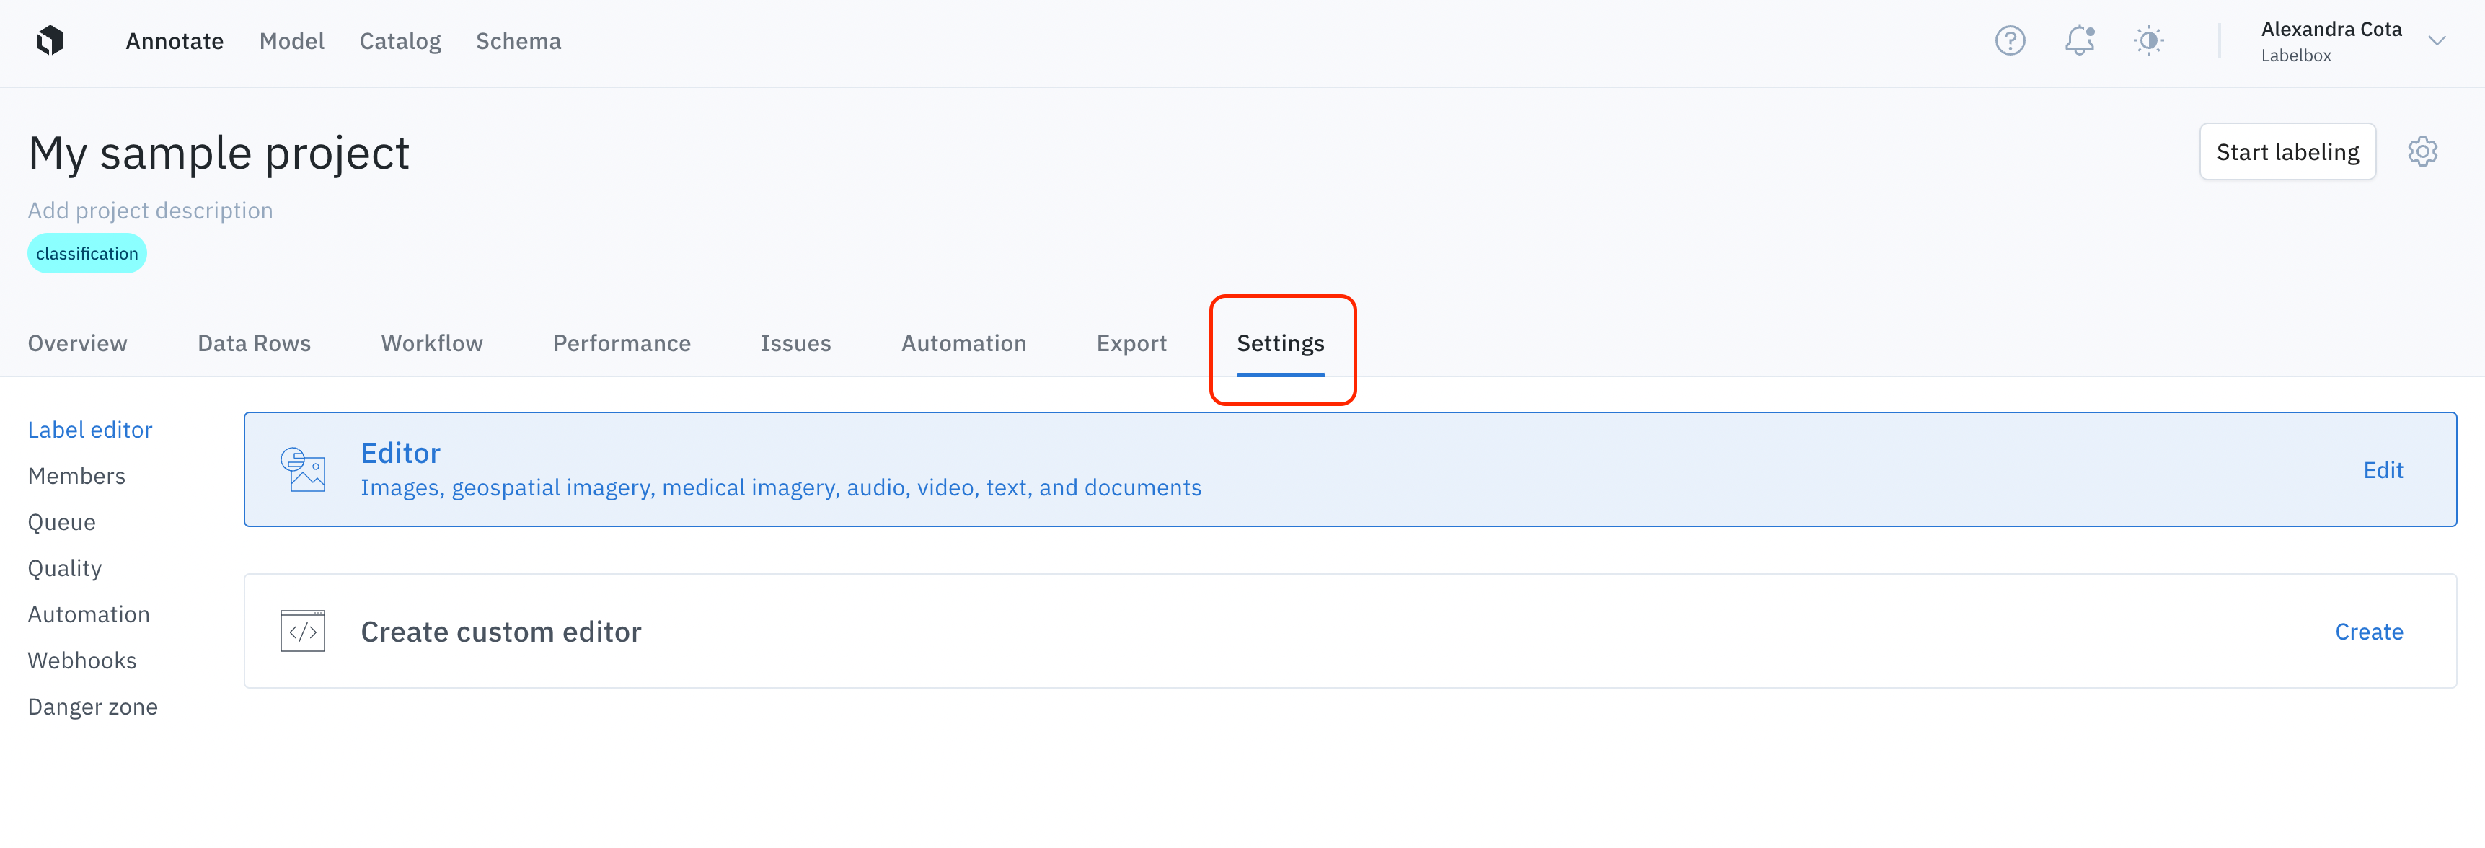This screenshot has width=2485, height=848.
Task: Switch to the Data Rows tab
Action: tap(254, 343)
